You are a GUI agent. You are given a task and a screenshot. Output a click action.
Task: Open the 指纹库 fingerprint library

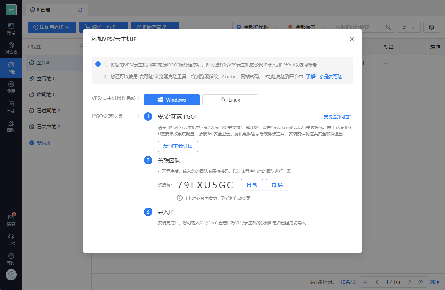tap(11, 49)
